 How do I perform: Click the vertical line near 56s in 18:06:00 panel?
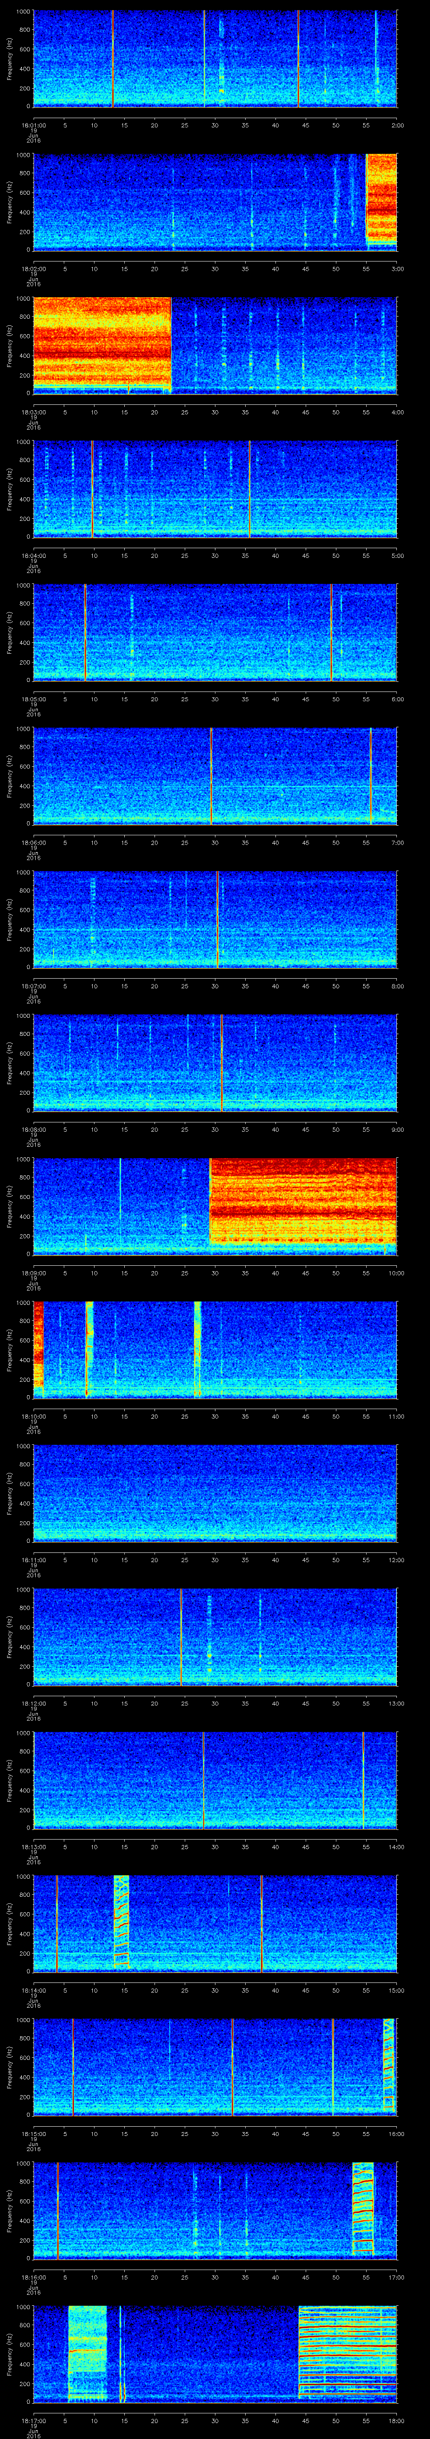370,774
